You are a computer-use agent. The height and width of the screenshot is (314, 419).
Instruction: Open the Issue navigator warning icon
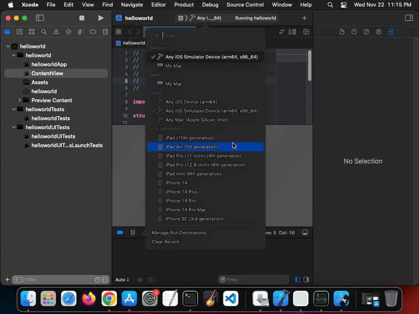pos(56,32)
